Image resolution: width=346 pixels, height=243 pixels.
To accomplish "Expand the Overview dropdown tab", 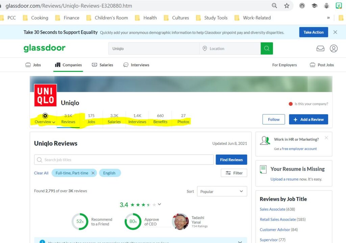I will [x=45, y=119].
